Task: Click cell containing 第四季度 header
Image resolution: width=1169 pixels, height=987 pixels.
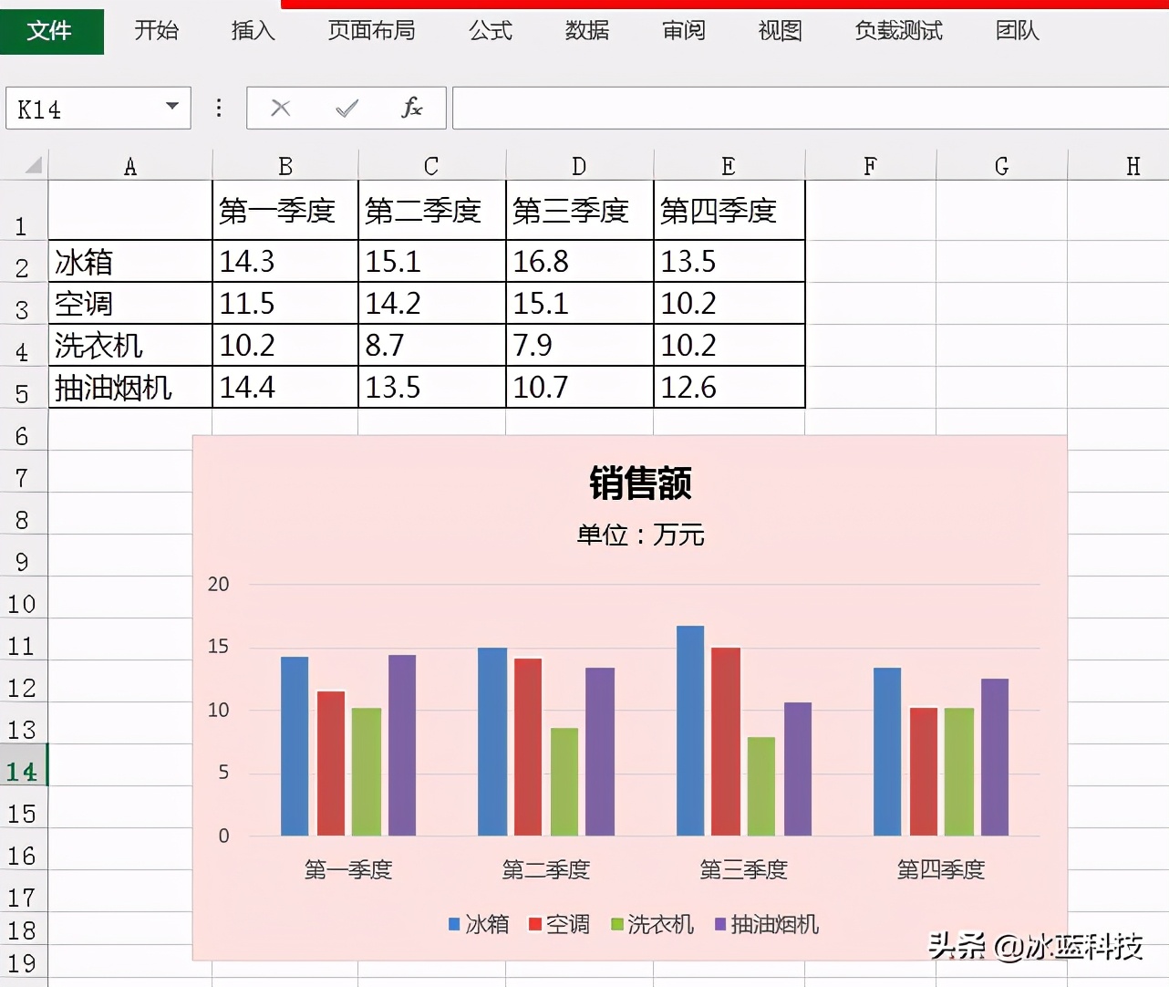Action: [x=729, y=211]
